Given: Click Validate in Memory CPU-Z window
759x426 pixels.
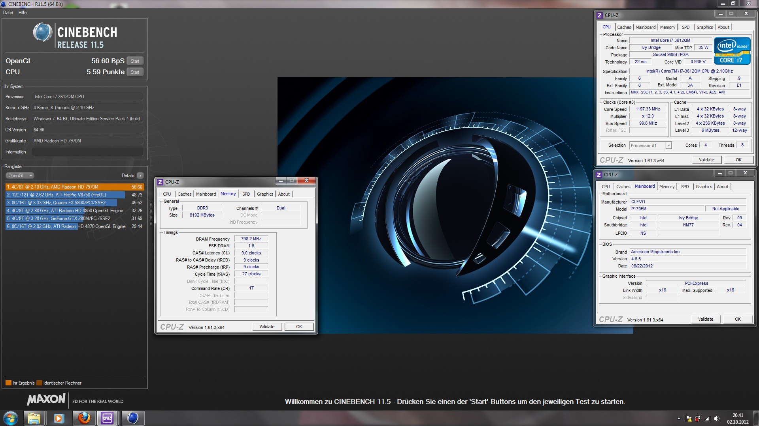Looking at the screenshot, I should (267, 327).
